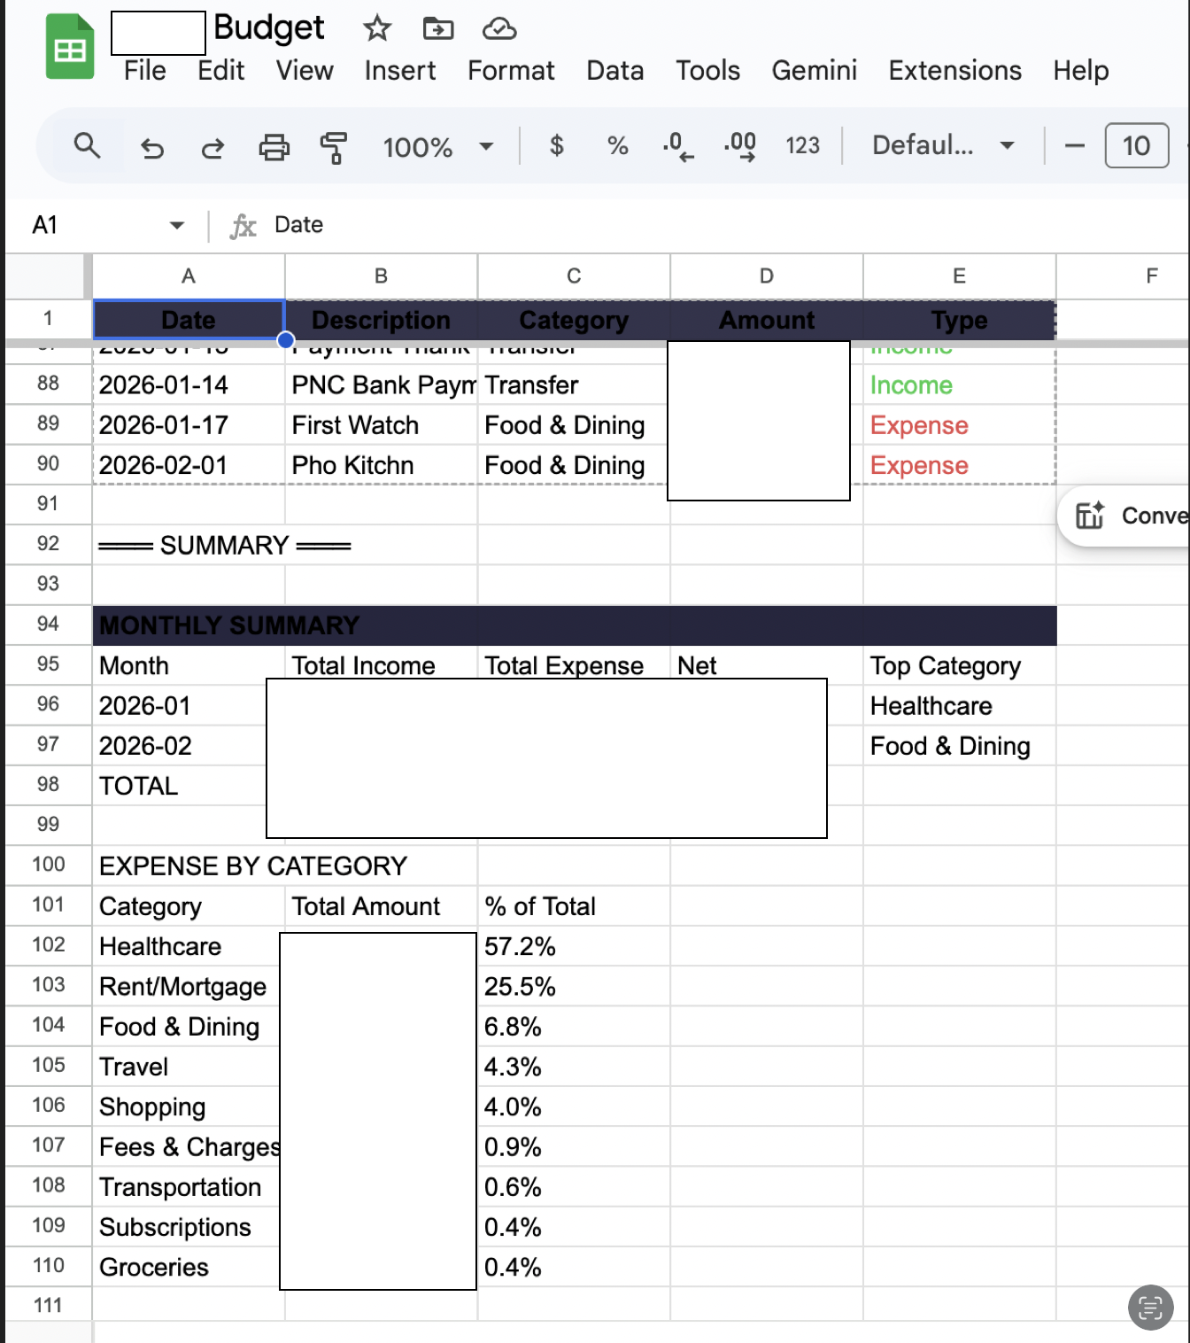
Task: Open the zoom 100% dropdown
Action: point(438,146)
